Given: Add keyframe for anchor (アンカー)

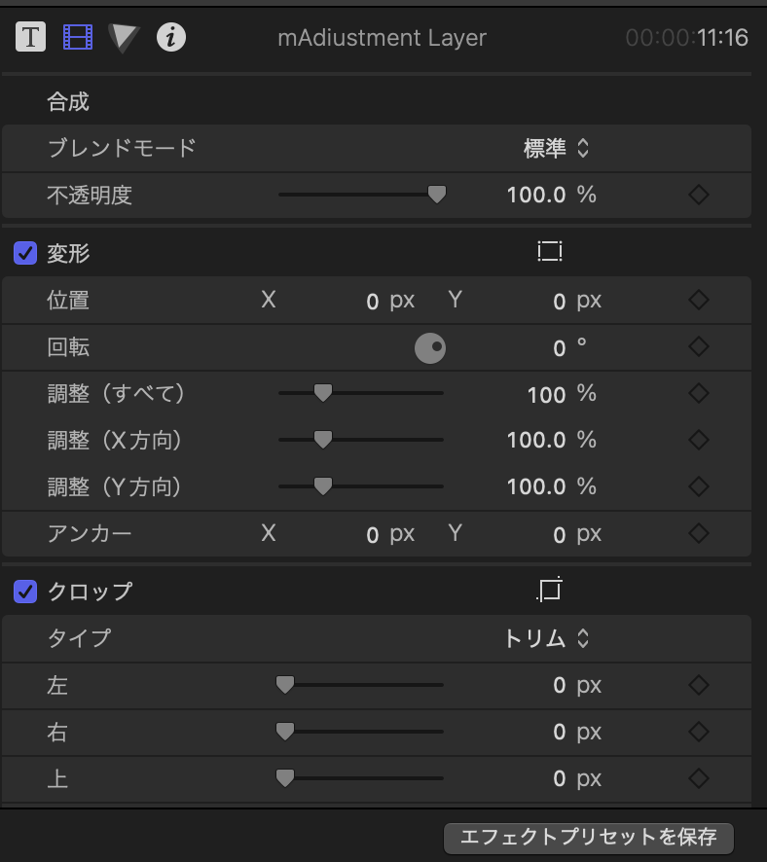Looking at the screenshot, I should pos(698,533).
